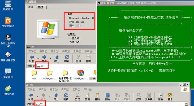
Task: Go forward in U:\ window
Action: click(44, 59)
